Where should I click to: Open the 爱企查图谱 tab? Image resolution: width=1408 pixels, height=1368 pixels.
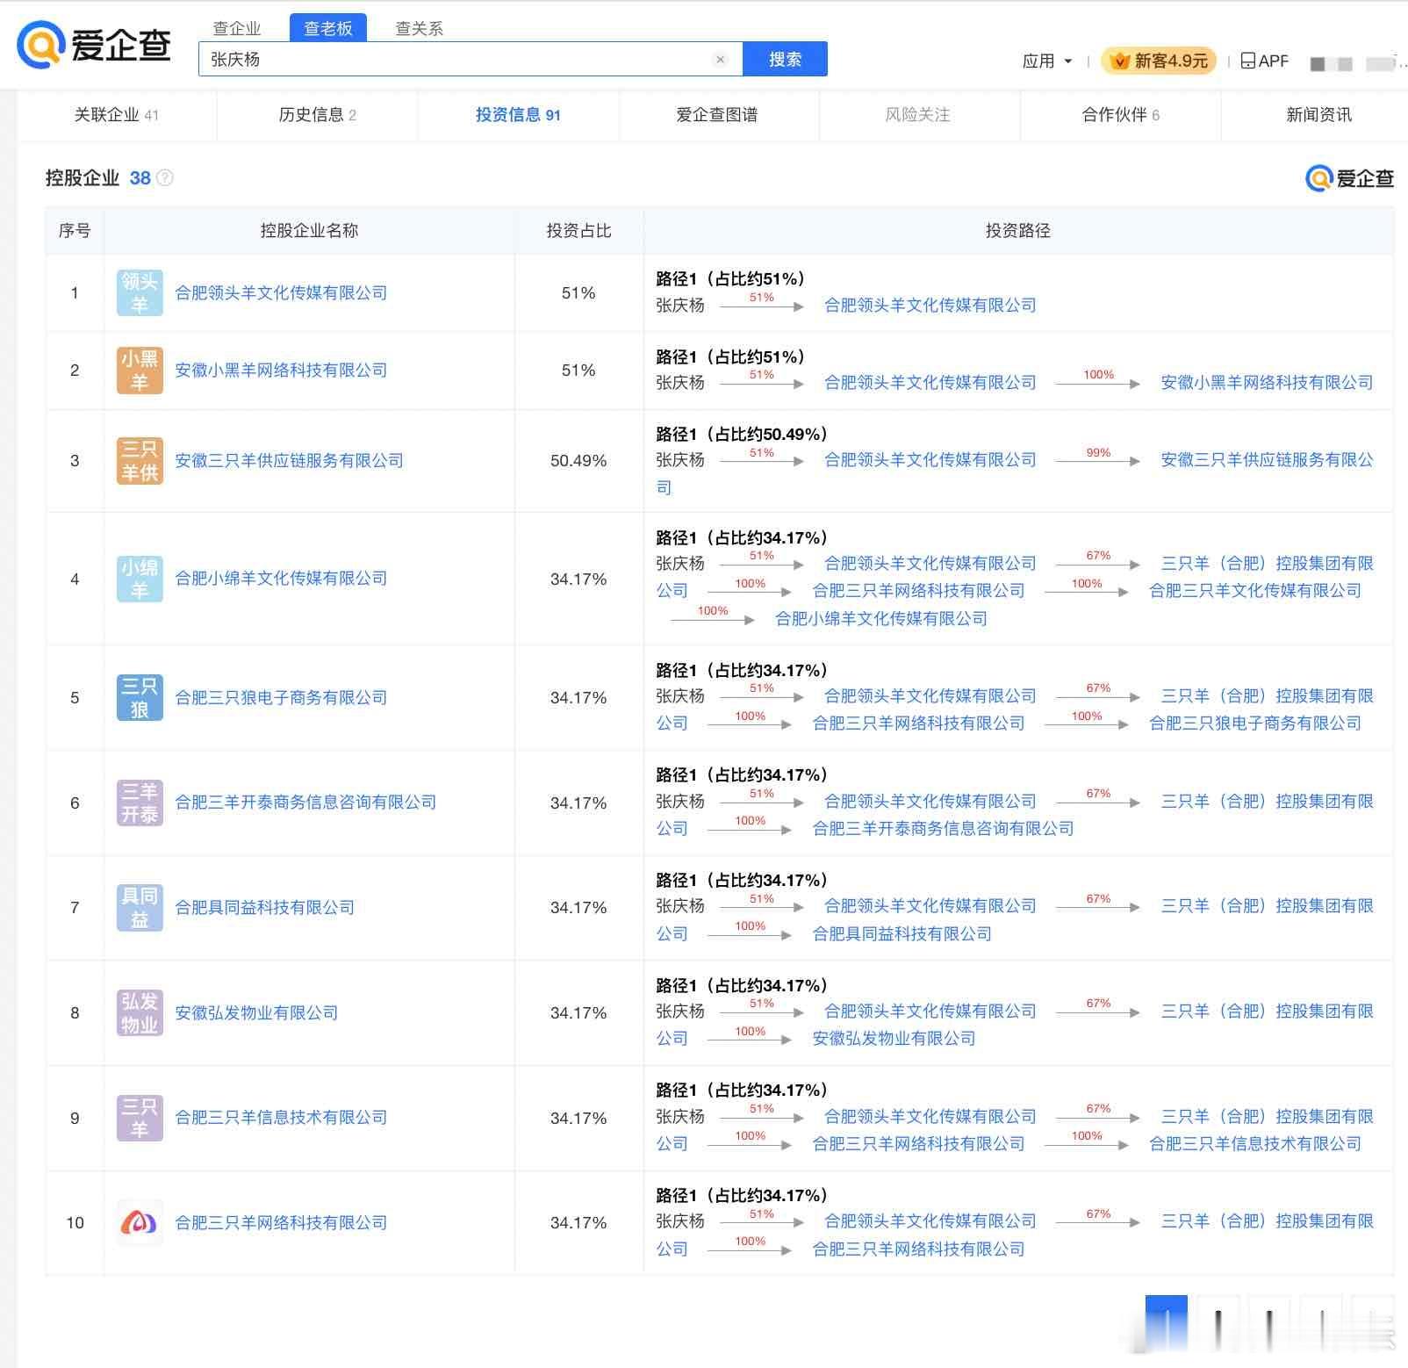[x=717, y=115]
